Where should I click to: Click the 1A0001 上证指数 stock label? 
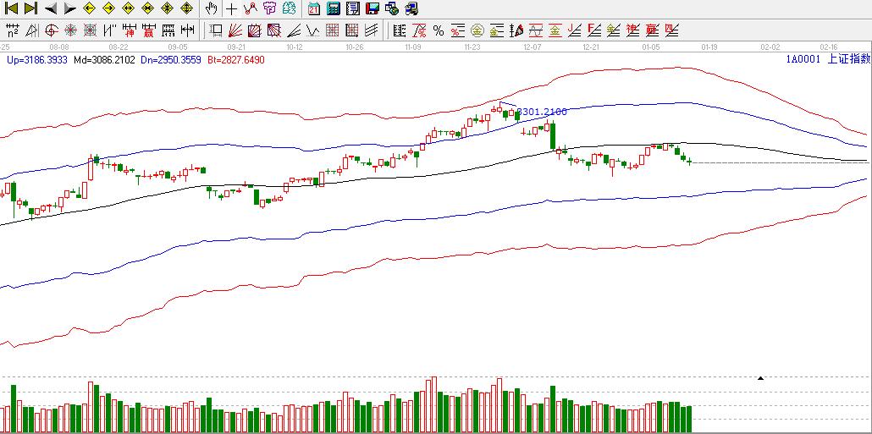click(x=827, y=59)
